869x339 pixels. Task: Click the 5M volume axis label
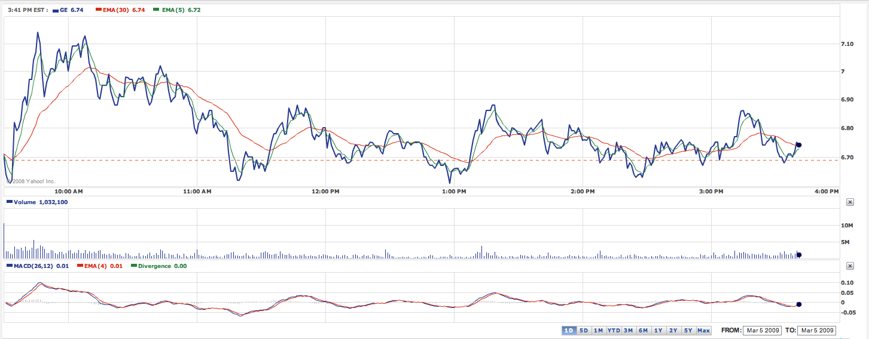[845, 242]
